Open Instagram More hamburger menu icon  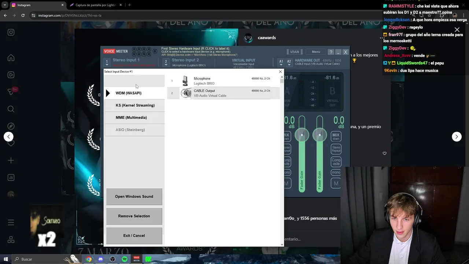coord(11,223)
